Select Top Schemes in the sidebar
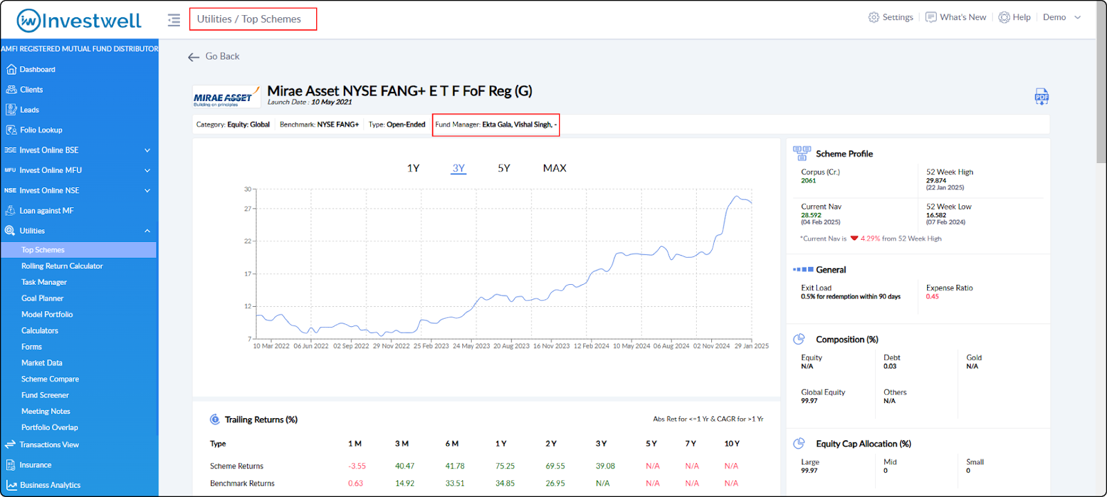This screenshot has width=1107, height=497. tap(79, 250)
